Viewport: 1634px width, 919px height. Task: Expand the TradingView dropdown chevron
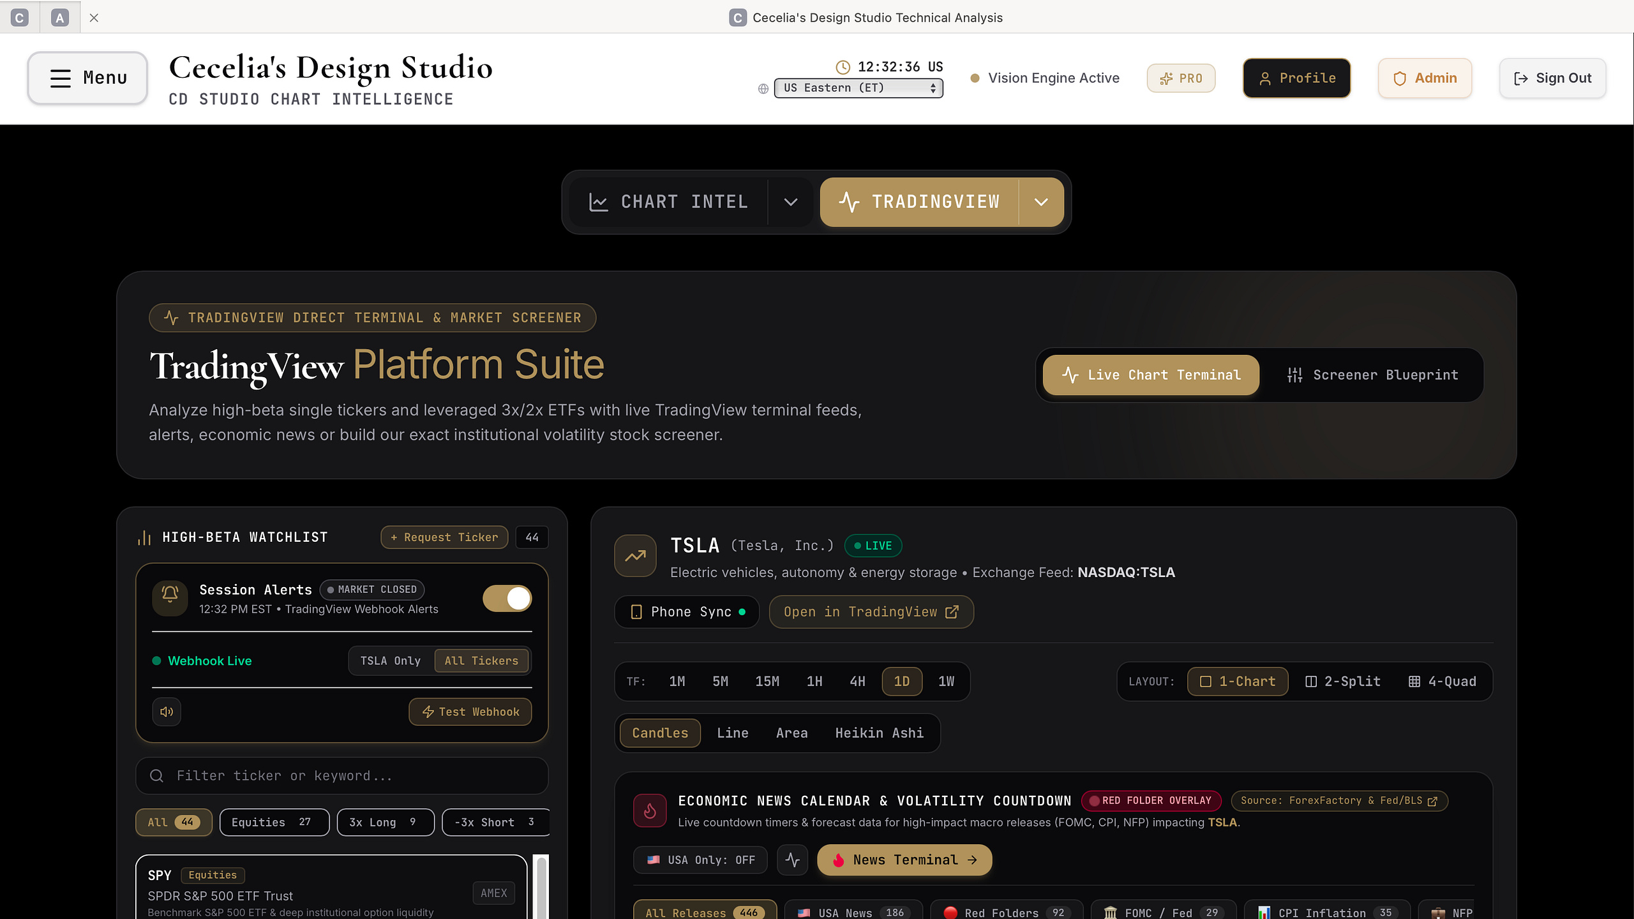(1041, 202)
